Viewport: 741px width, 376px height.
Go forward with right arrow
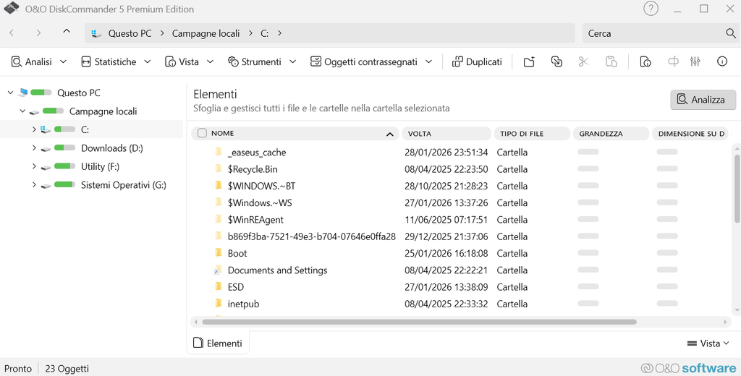pyautogui.click(x=38, y=33)
